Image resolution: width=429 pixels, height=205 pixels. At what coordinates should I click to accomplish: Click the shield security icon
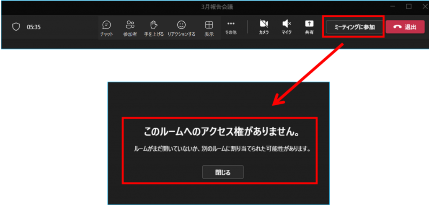[16, 27]
